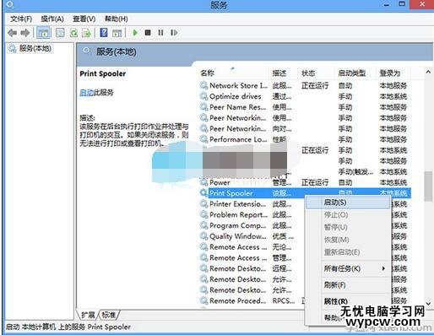Choose 恢复(M) in the context menu

coord(337,240)
